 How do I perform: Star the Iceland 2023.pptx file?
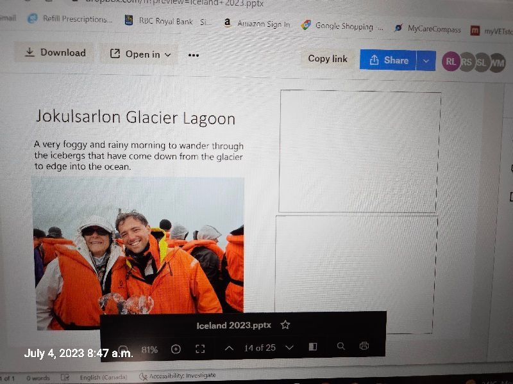285,324
